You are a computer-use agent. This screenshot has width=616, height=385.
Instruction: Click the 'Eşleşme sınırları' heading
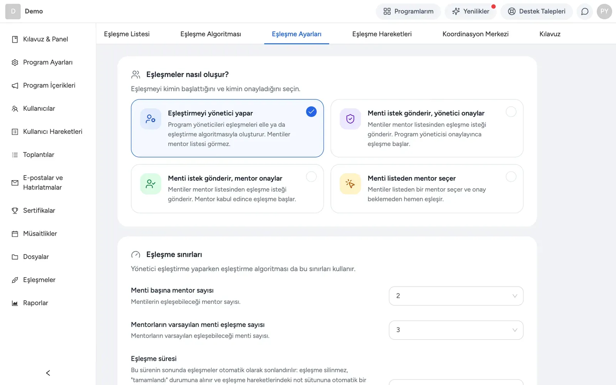pyautogui.click(x=174, y=255)
